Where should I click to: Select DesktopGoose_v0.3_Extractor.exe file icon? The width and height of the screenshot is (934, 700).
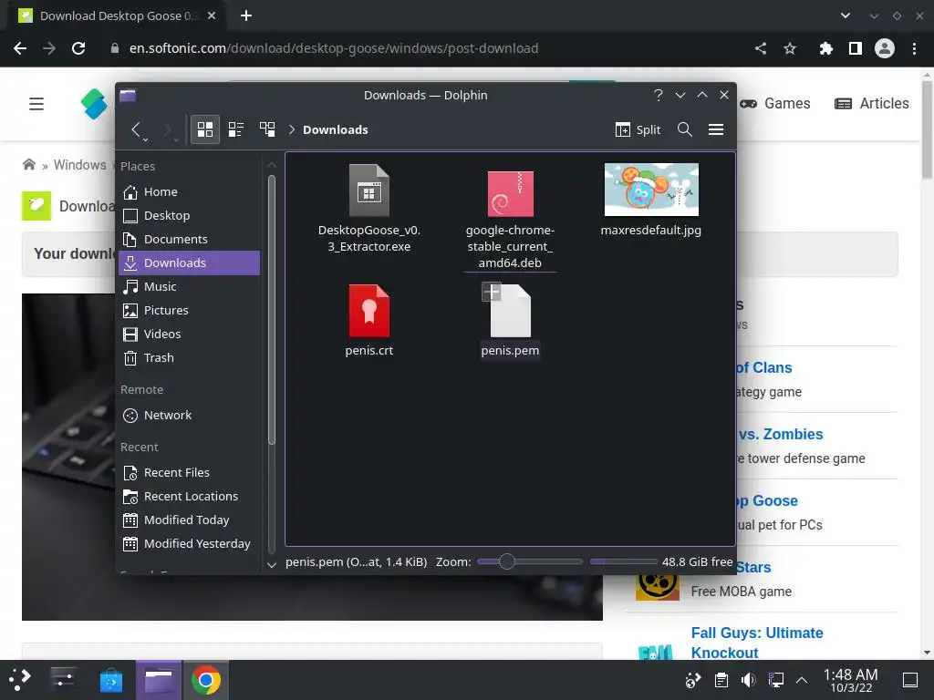coord(369,190)
